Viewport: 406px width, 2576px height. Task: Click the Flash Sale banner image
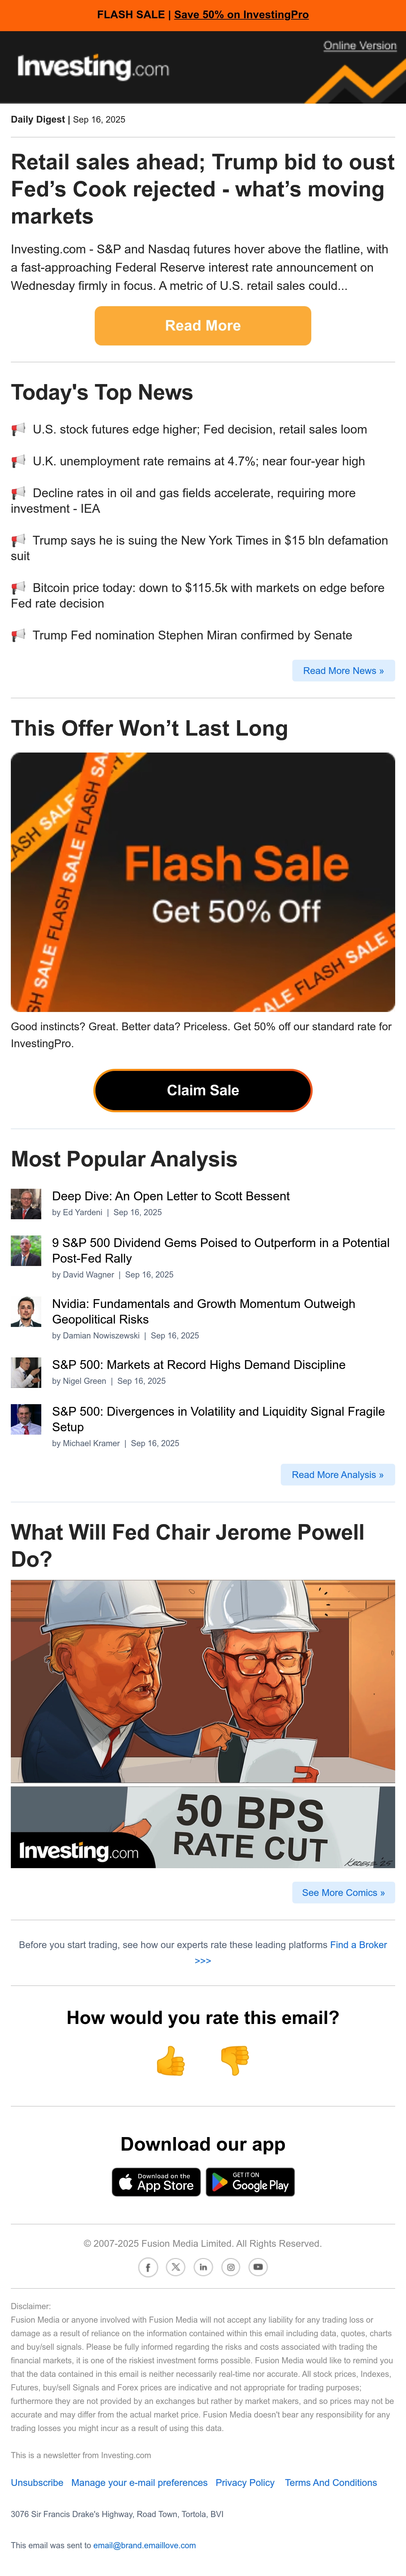[x=203, y=882]
